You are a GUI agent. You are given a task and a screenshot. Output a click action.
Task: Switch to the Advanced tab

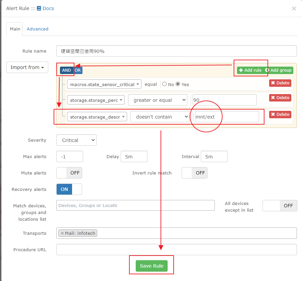point(37,29)
